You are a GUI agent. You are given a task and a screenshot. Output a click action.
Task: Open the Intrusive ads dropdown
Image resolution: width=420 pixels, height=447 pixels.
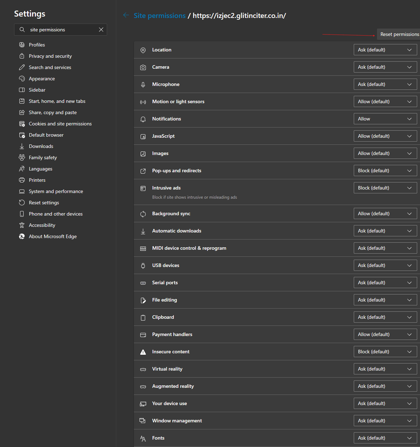tap(385, 188)
